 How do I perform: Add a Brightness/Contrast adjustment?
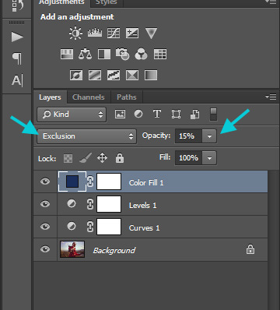click(x=75, y=33)
